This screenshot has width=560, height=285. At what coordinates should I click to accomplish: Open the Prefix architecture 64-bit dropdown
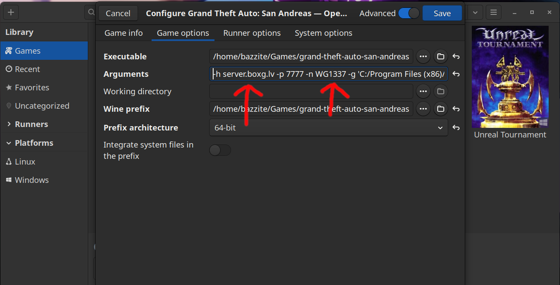click(x=328, y=127)
